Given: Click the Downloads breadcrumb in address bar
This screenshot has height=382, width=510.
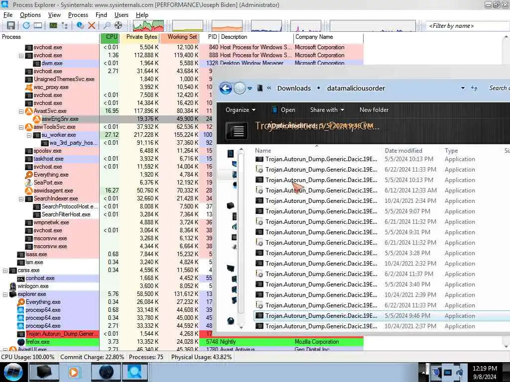Looking at the screenshot, I should (x=294, y=89).
